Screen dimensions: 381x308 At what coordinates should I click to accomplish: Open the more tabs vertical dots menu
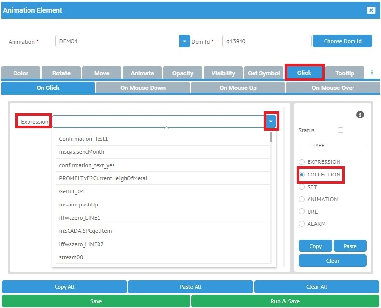coord(372,73)
